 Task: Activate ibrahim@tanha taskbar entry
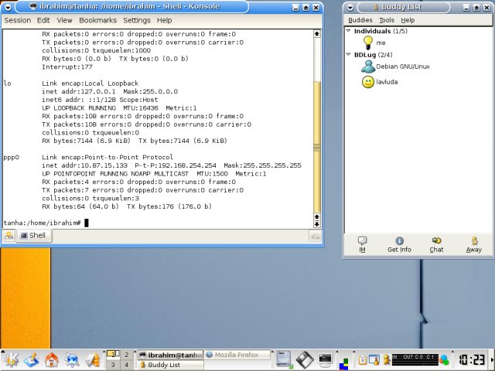point(170,355)
